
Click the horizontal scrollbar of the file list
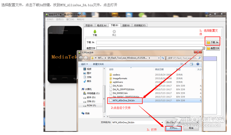coord(149,117)
